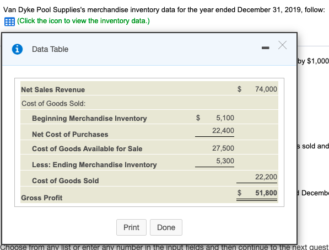Click the 74,000 net sales value
The image size is (329, 250).
click(x=266, y=89)
